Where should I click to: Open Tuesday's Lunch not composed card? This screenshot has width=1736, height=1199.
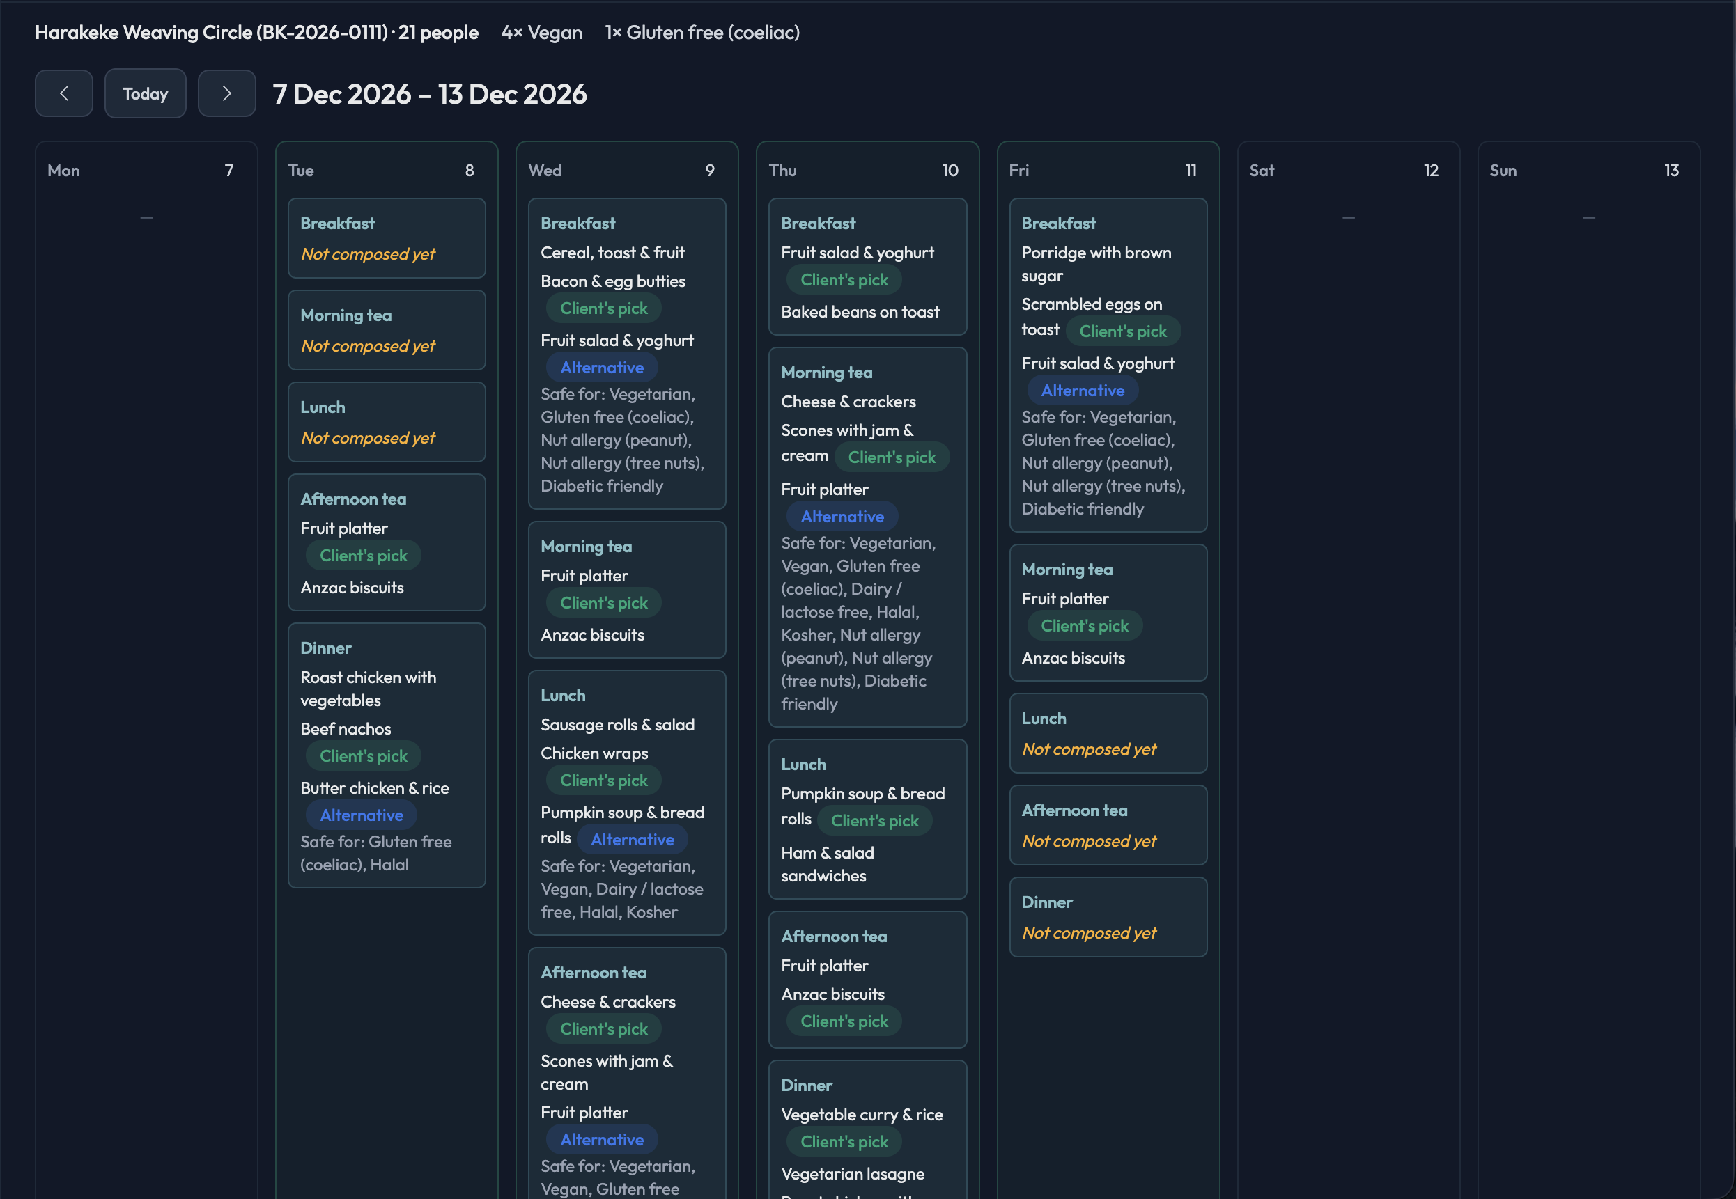[x=386, y=421]
